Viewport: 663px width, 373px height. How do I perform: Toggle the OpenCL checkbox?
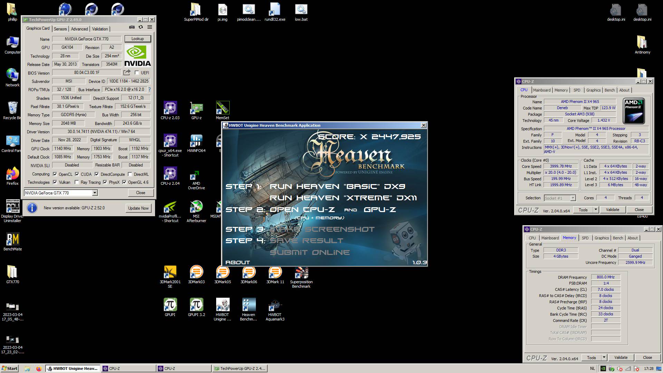(55, 174)
